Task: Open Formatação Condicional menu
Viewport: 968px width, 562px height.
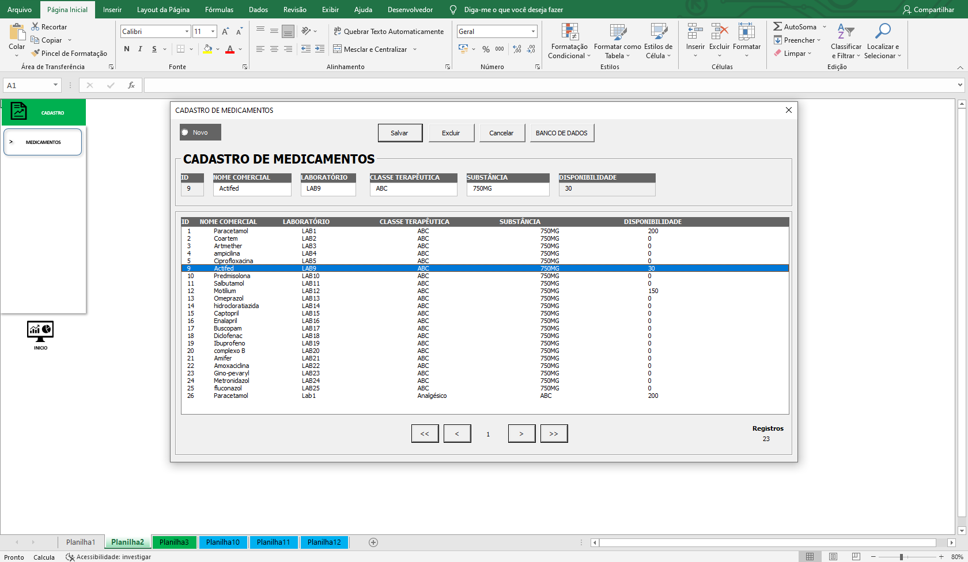Action: tap(569, 41)
